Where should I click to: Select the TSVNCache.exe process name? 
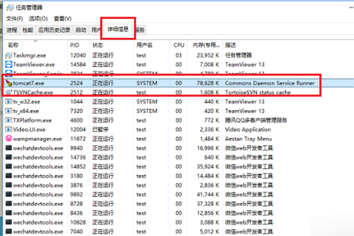(x=33, y=93)
